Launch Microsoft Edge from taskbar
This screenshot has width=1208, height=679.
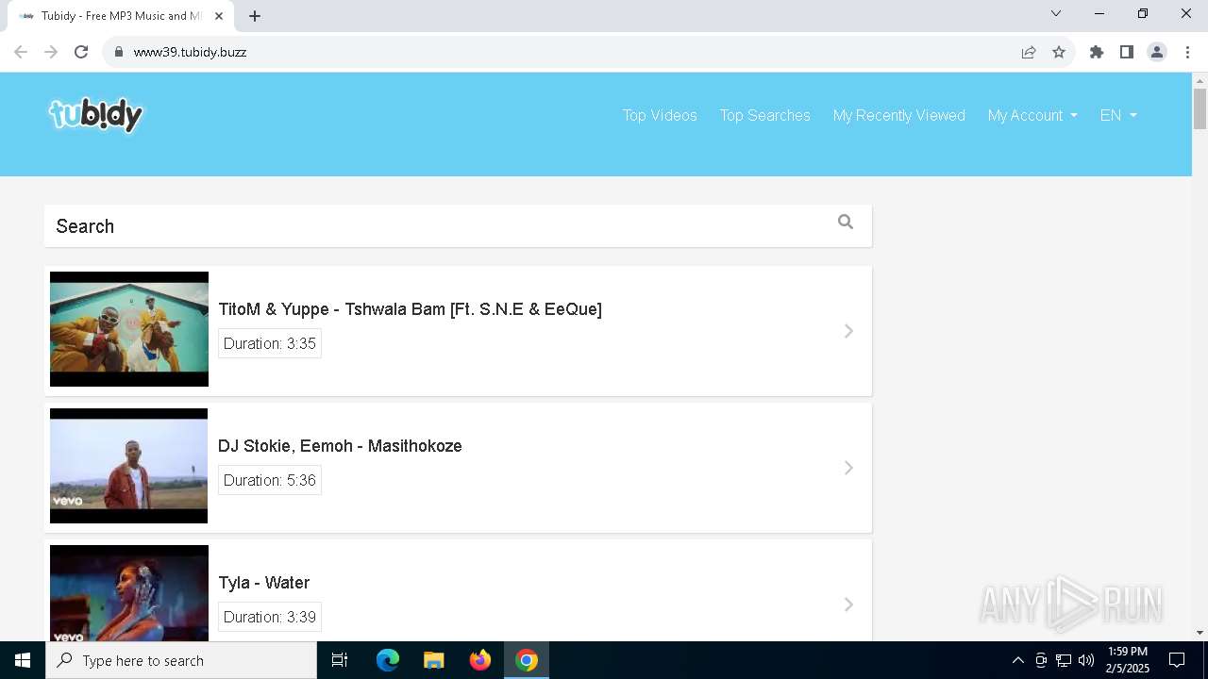[388, 660]
